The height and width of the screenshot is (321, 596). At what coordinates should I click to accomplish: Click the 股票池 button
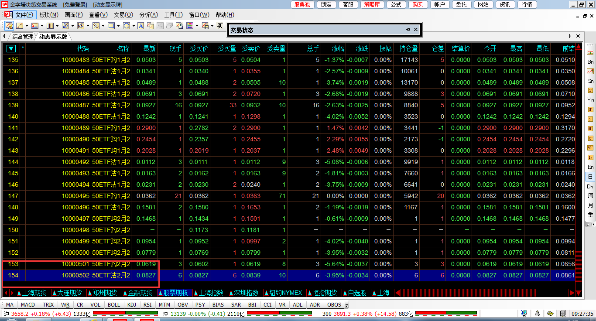(302, 4)
